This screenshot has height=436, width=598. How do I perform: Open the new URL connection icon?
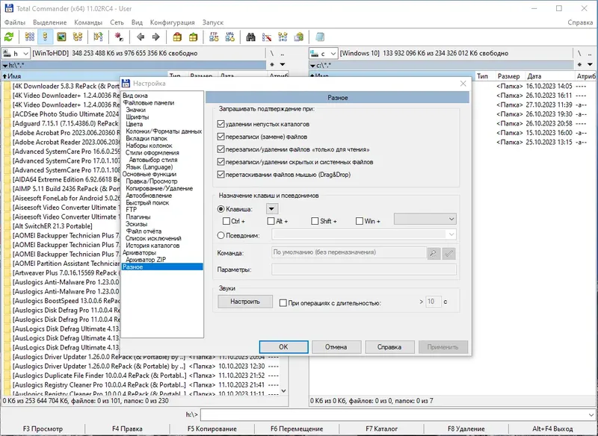230,37
